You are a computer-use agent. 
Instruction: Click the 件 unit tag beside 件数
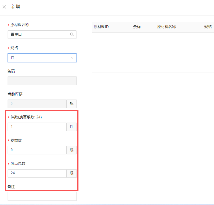[x=71, y=127]
